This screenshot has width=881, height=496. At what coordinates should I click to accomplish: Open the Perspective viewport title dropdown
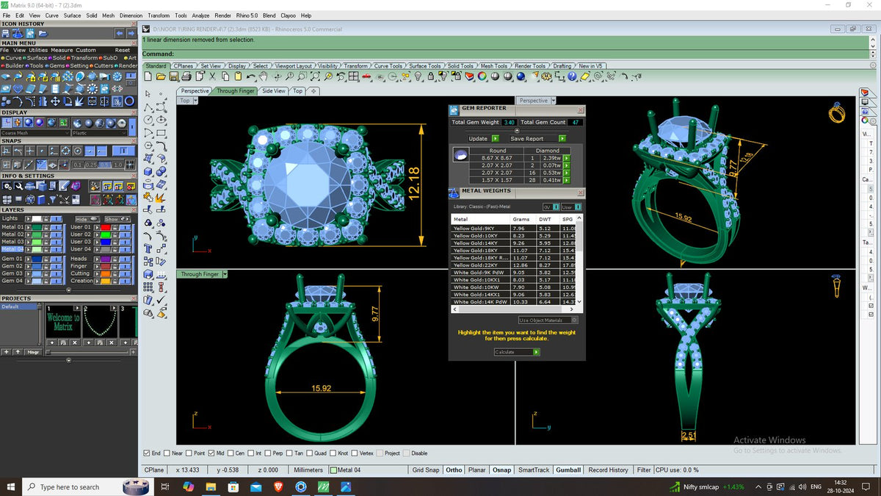coord(553,101)
